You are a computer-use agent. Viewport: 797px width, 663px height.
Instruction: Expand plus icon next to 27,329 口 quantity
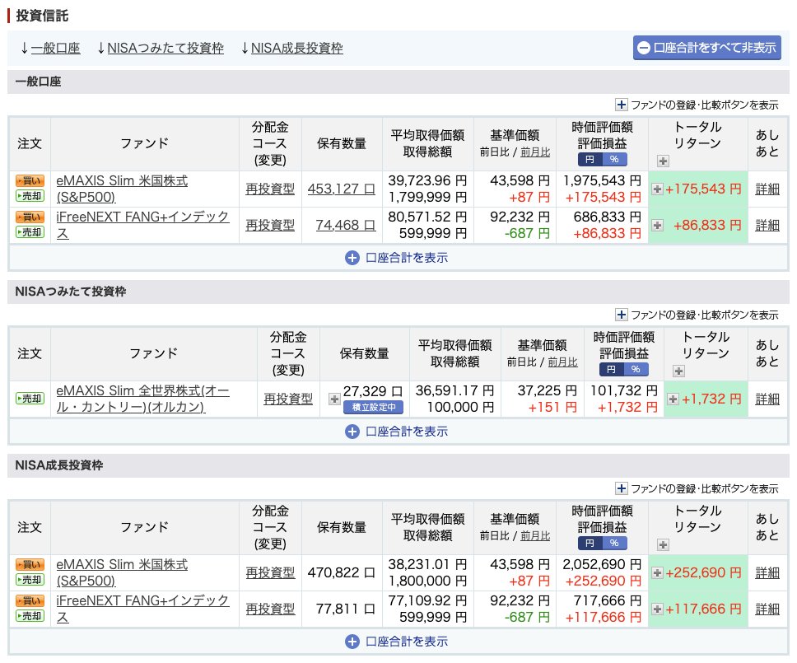pos(334,399)
